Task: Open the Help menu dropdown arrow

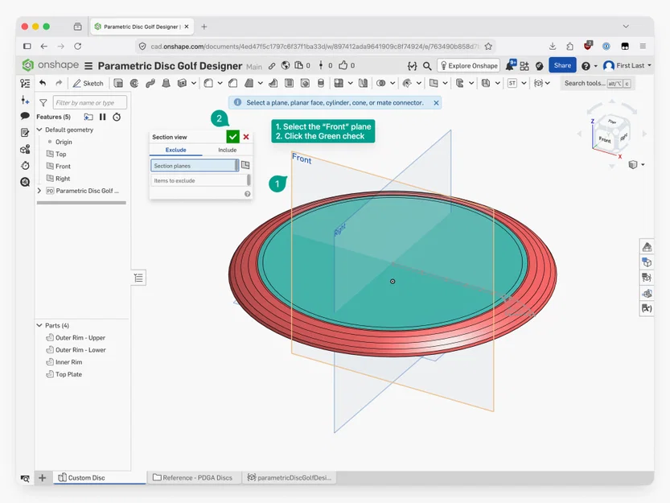Action: [x=596, y=66]
